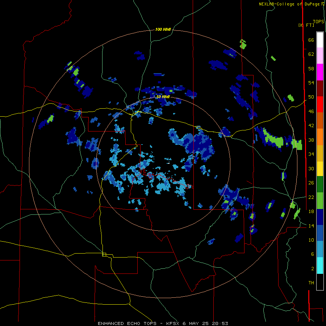Click the 20:53 timestamp

point(220,323)
